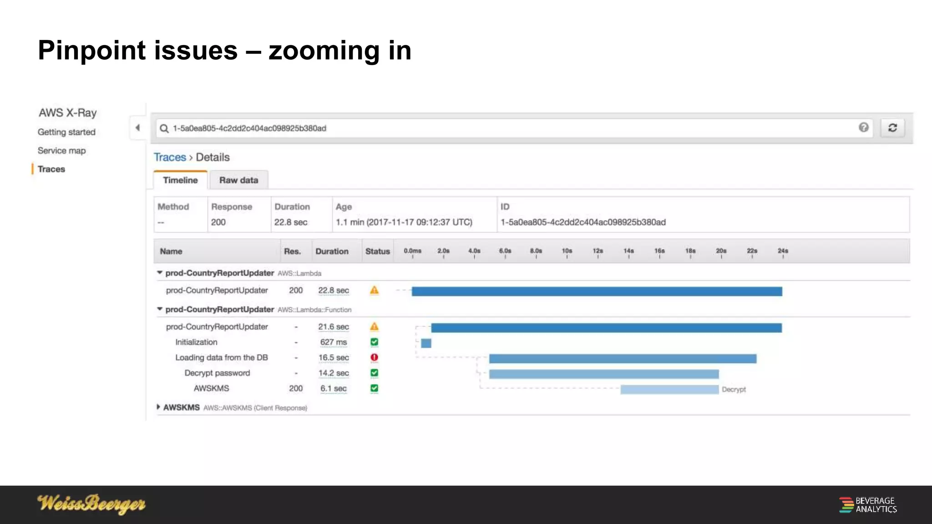Click the 6.1 sec duration value
Screen dimensions: 932x524
coord(334,388)
